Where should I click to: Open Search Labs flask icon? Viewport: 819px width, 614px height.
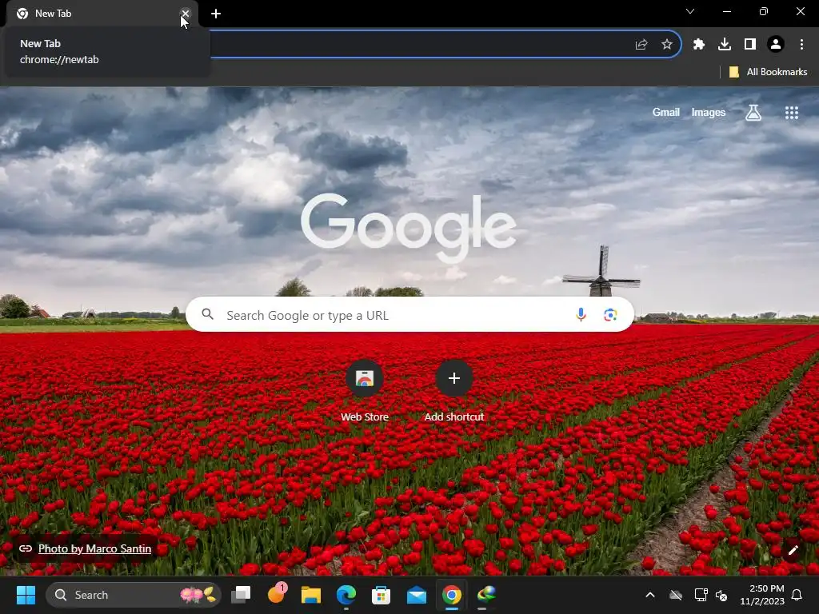tap(753, 112)
